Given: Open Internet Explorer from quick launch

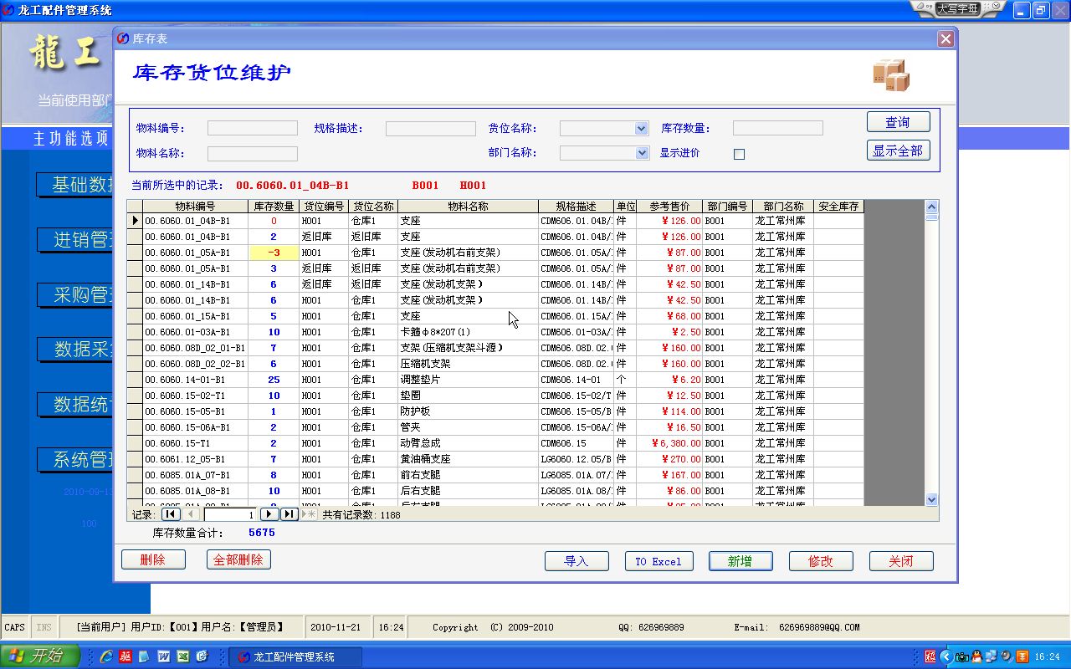Looking at the screenshot, I should point(106,656).
